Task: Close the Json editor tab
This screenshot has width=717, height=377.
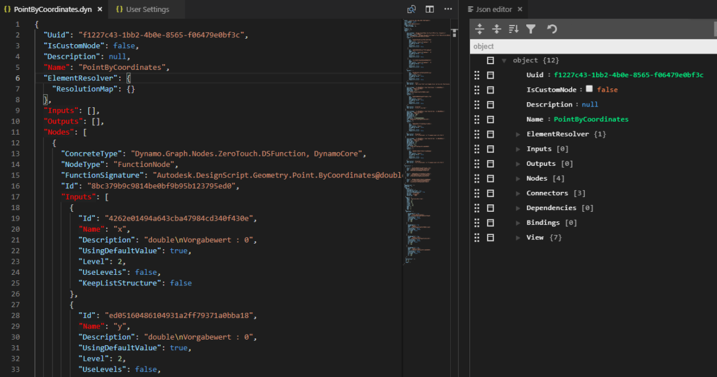Action: 520,9
